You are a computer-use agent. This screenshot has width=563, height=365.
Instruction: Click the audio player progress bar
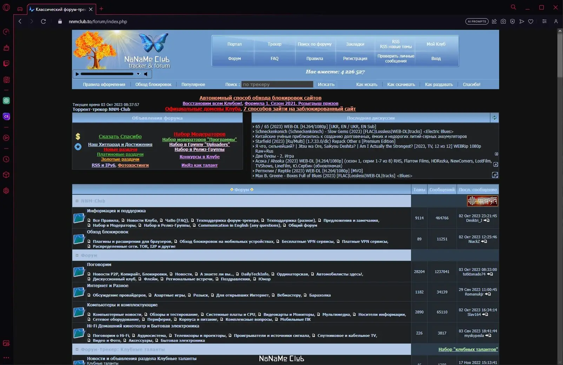coord(107,74)
